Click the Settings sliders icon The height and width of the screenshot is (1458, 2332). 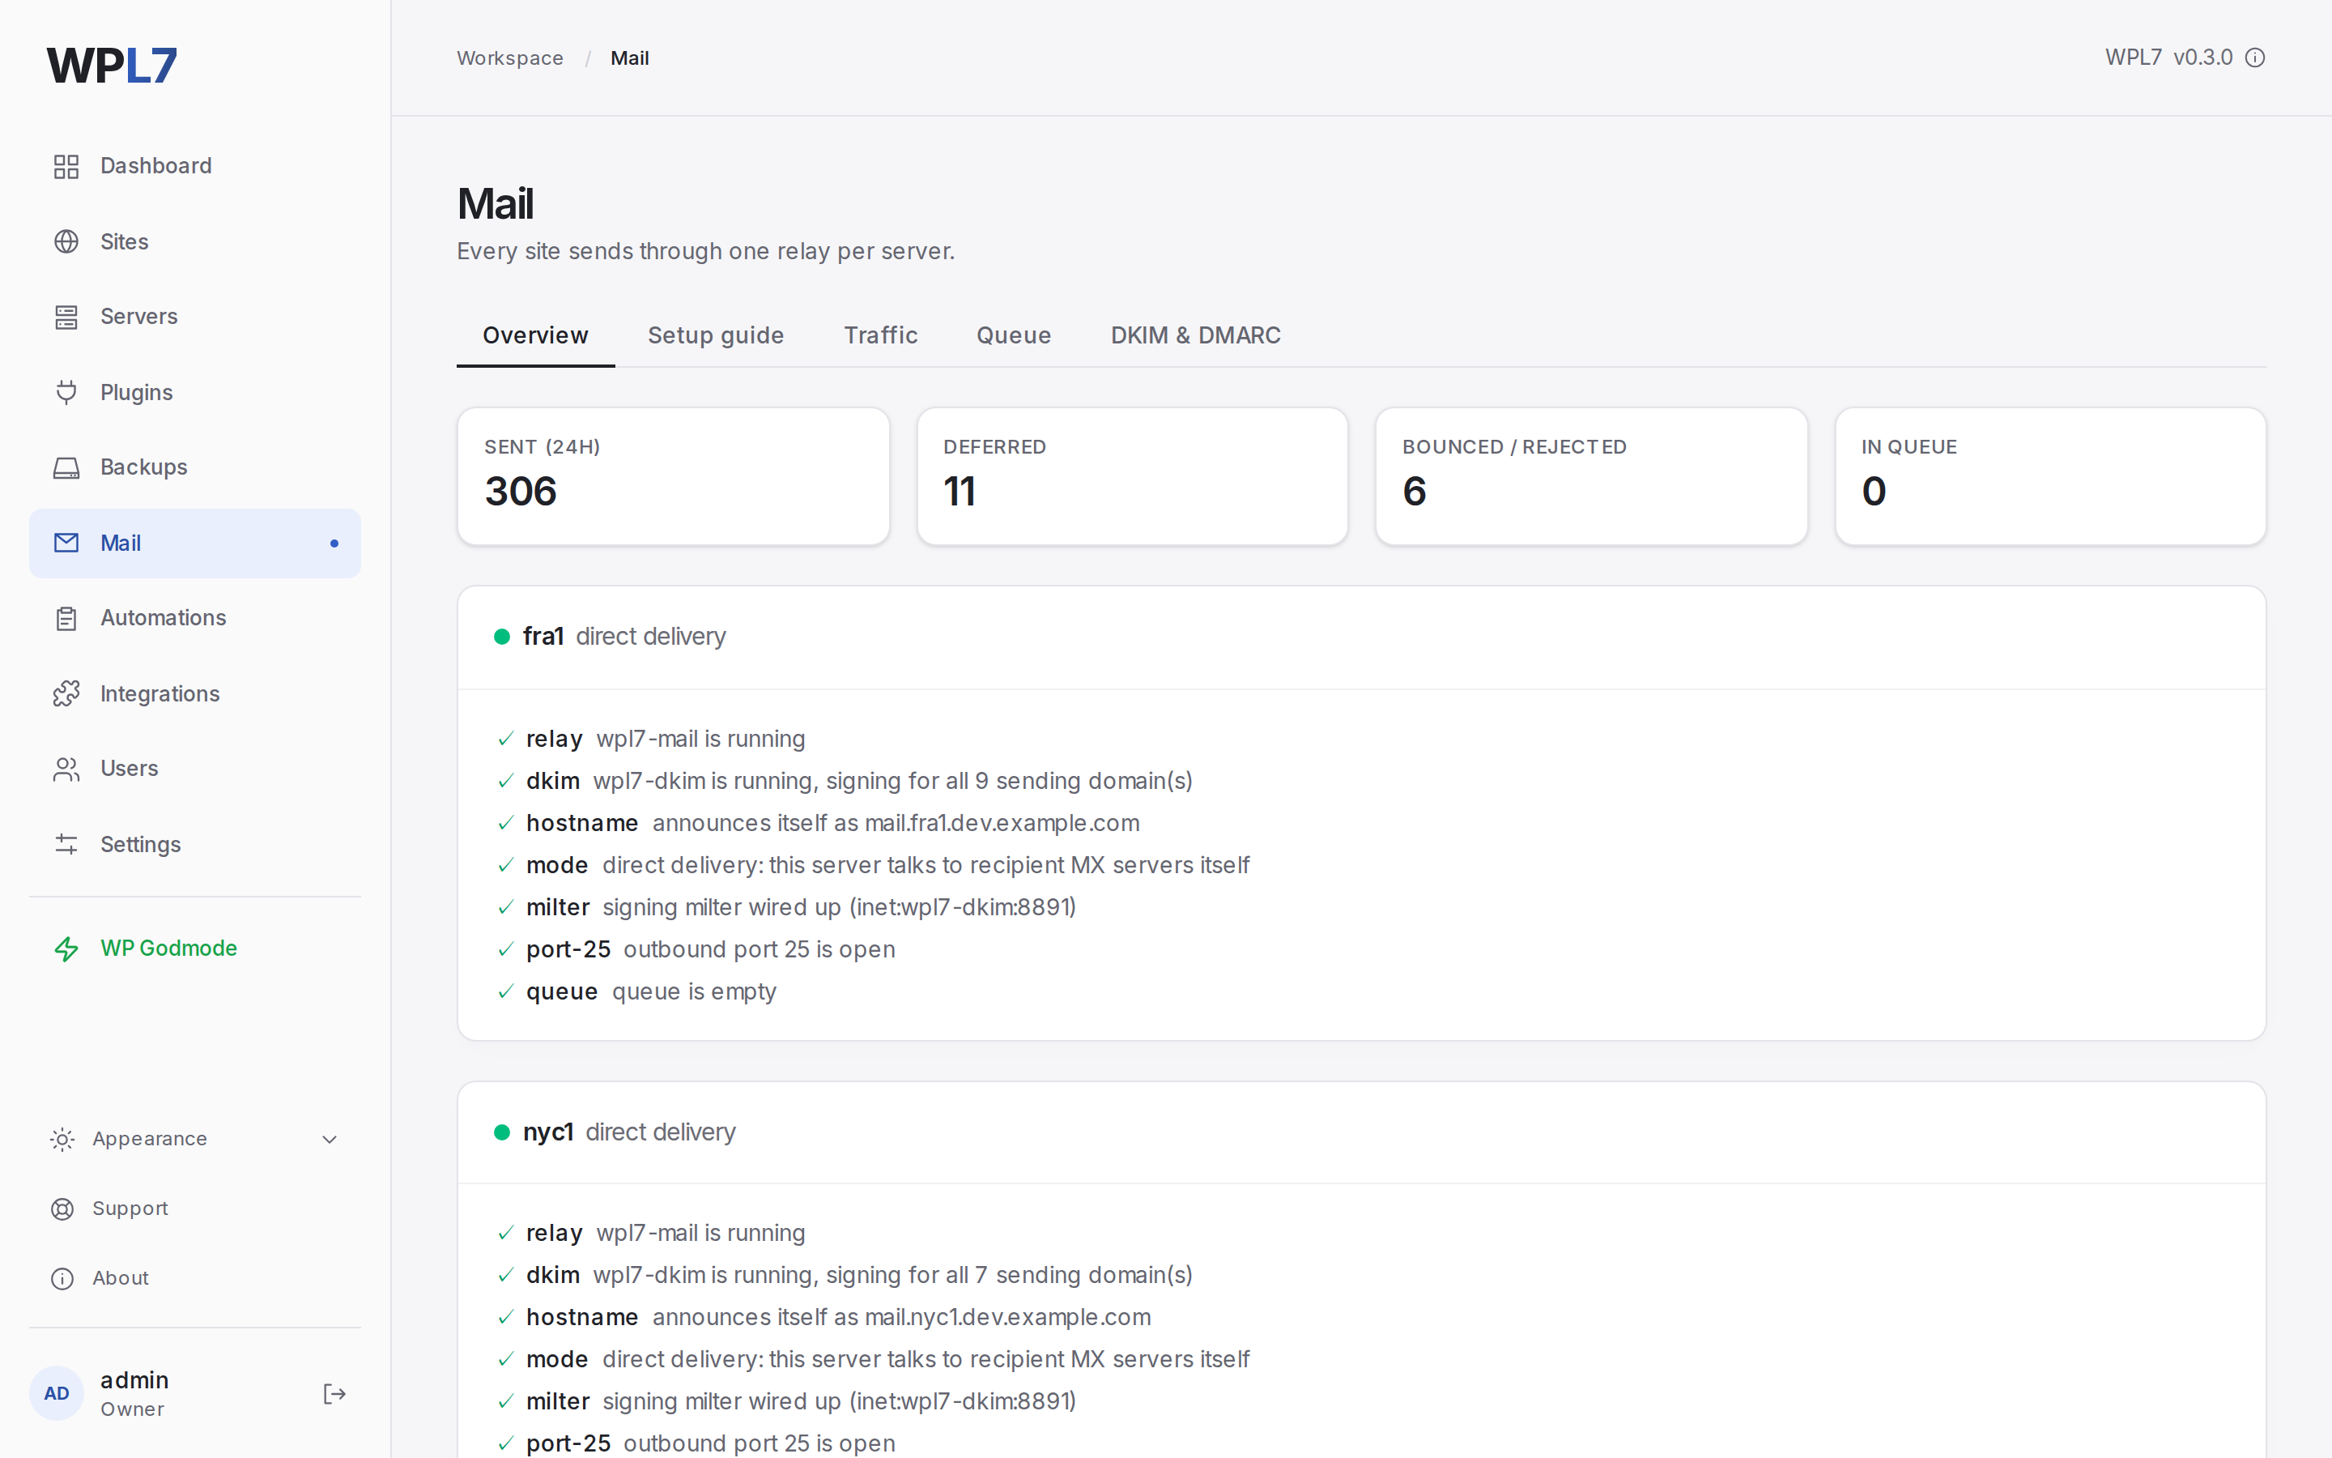66,844
